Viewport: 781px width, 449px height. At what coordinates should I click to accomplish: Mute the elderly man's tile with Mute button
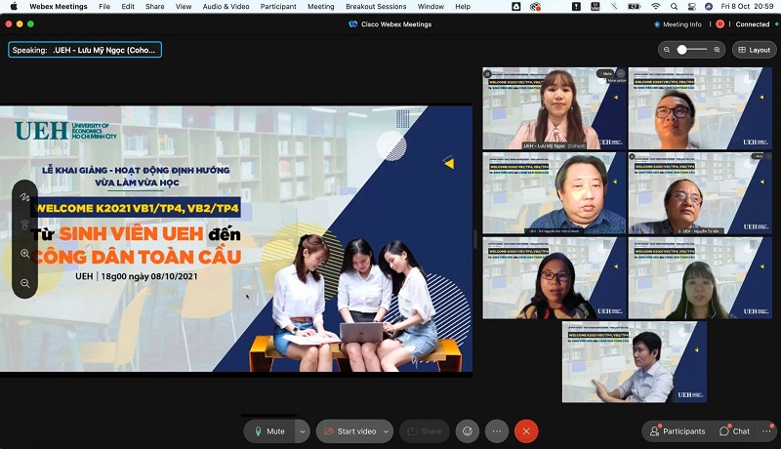point(759,156)
